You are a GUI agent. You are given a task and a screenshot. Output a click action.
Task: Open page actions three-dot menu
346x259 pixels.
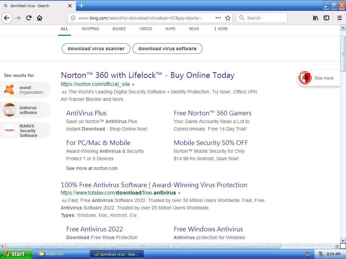(x=218, y=18)
